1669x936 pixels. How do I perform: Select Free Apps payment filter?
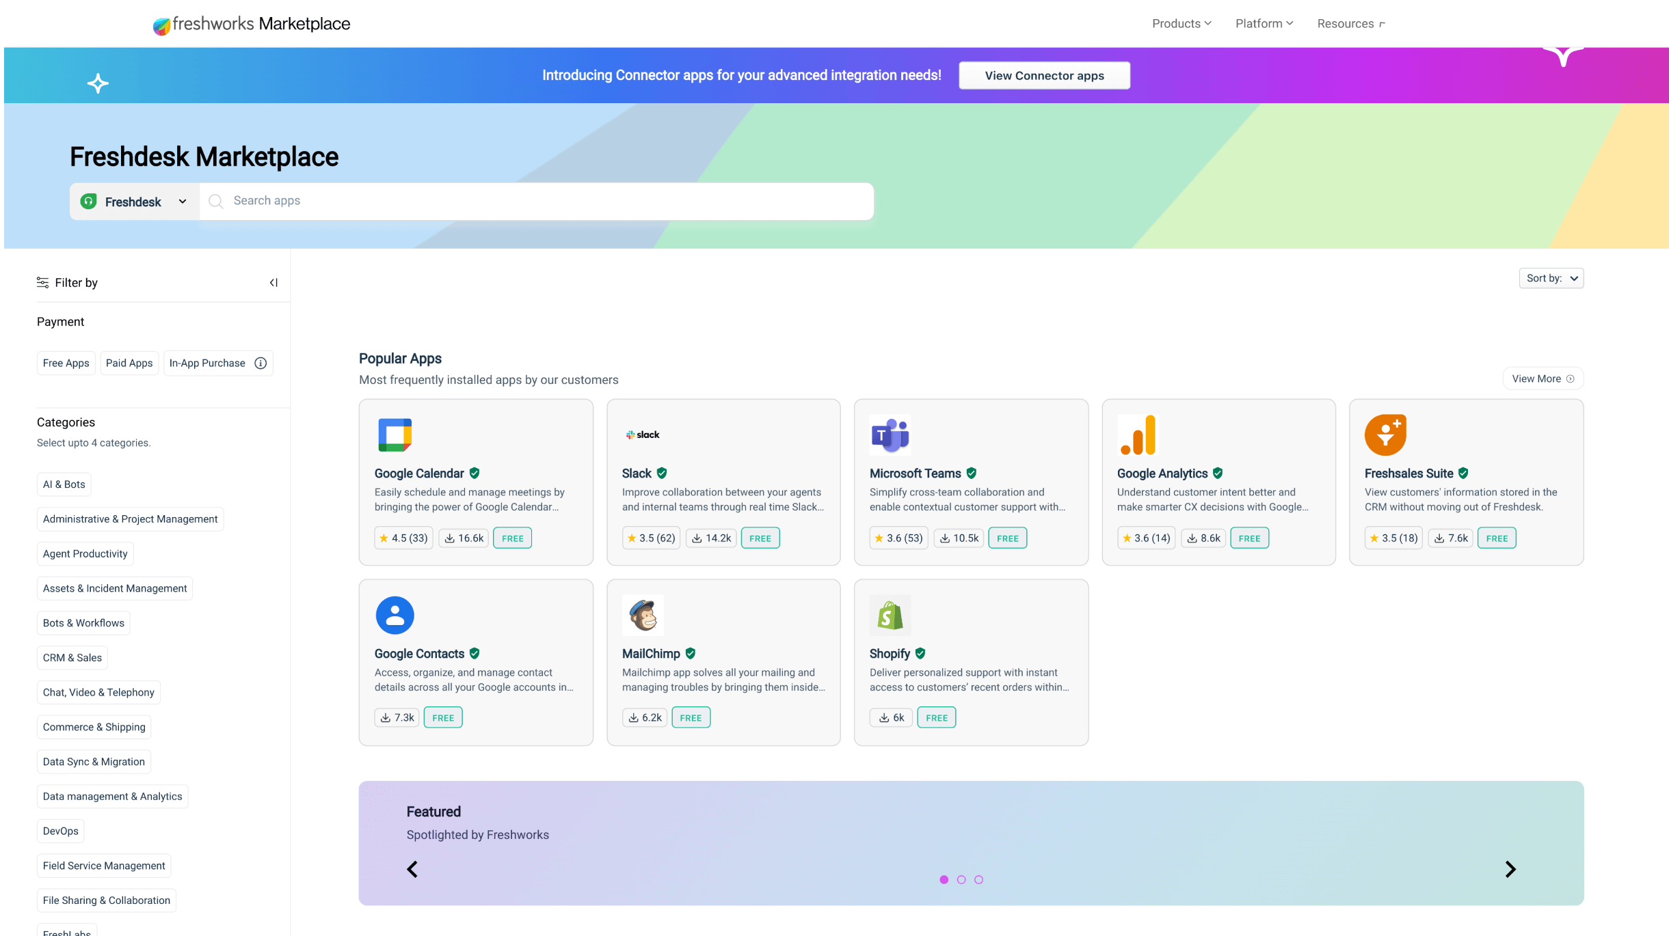coord(66,363)
